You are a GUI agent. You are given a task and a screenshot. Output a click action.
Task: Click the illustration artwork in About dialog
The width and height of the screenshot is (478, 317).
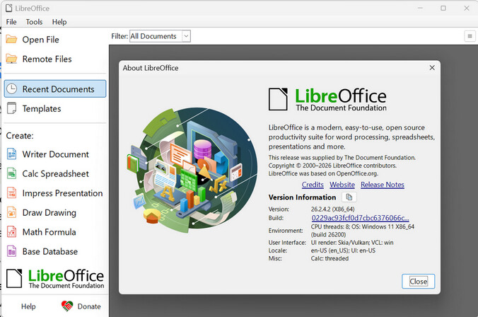192,170
